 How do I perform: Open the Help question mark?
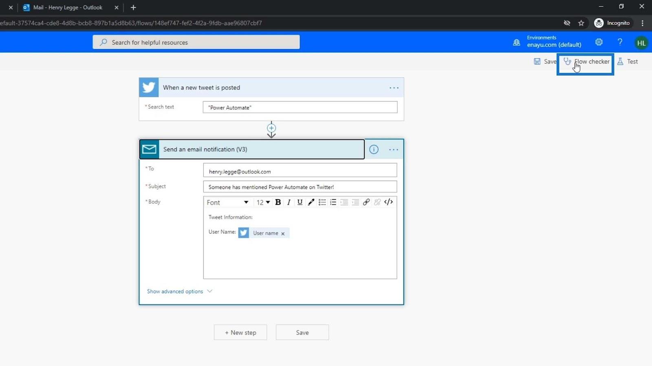click(620, 42)
